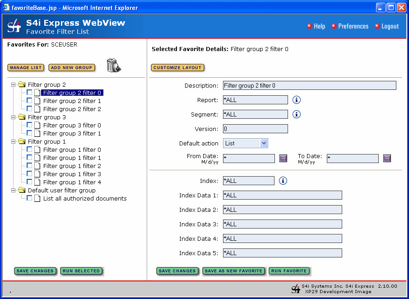Click into the Description field
Viewport: 409px width, 299px height.
[x=309, y=85]
